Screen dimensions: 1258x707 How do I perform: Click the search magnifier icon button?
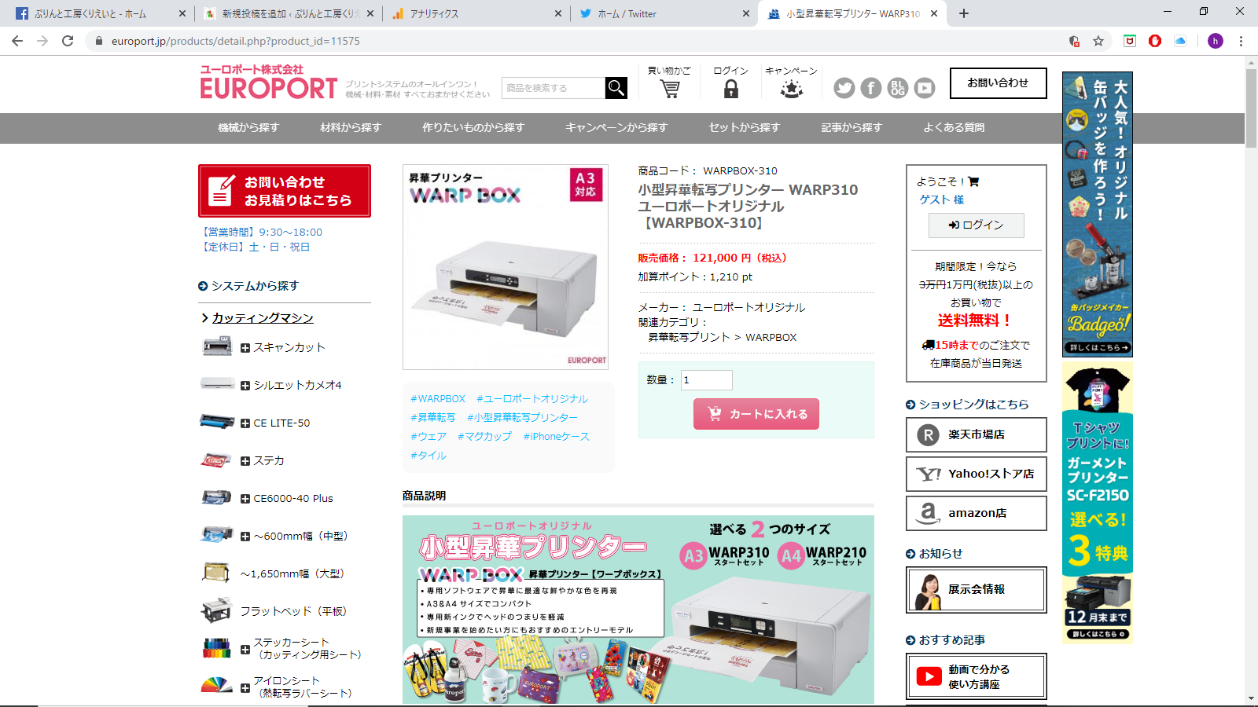616,88
